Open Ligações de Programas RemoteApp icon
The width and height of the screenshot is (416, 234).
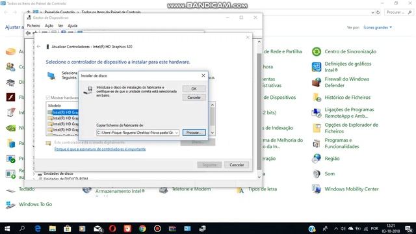tap(317, 112)
